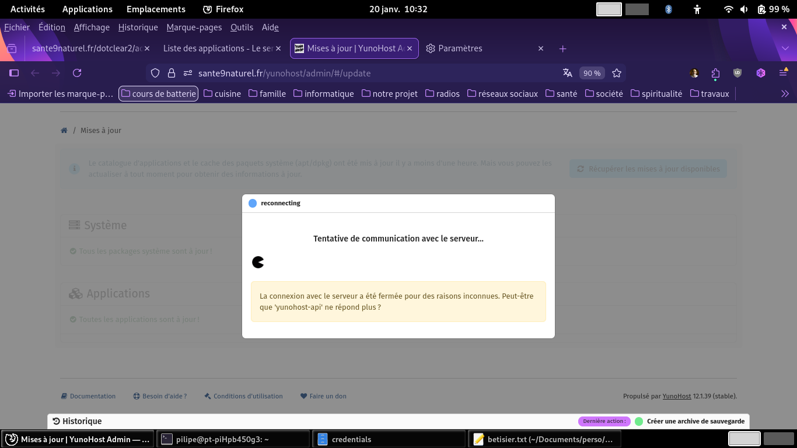The image size is (797, 448).
Task: Open the Firefox hamburger application menu
Action: coord(783,73)
